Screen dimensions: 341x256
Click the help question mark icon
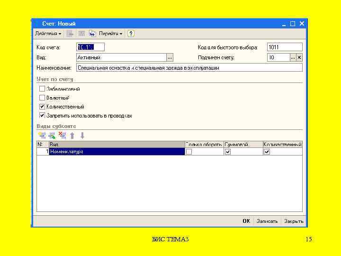(131, 34)
